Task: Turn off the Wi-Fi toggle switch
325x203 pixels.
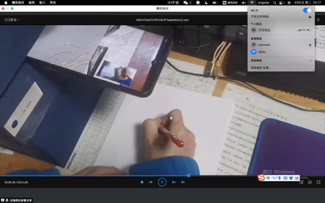Action: (x=307, y=10)
